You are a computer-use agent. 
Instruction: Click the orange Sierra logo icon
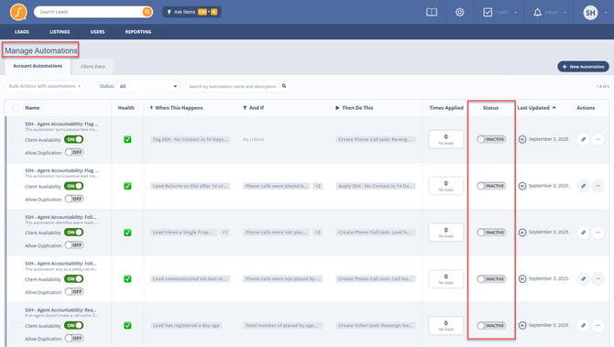pos(18,12)
